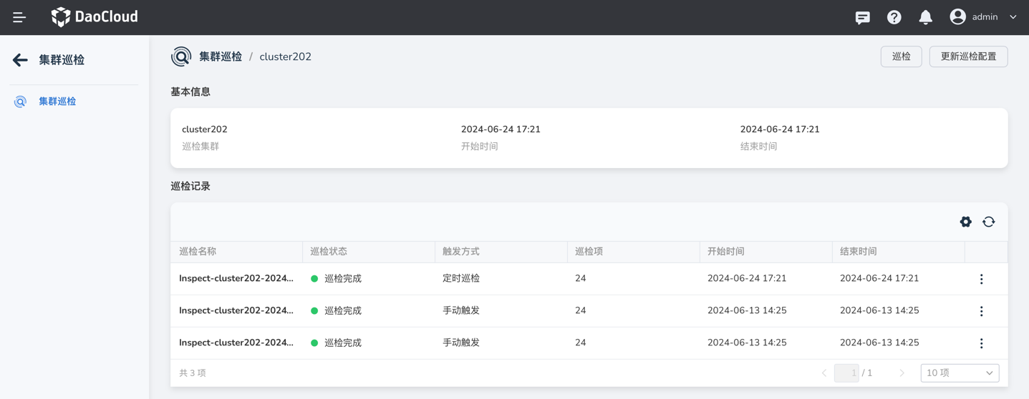Open the help question mark icon
The image size is (1029, 399).
894,17
